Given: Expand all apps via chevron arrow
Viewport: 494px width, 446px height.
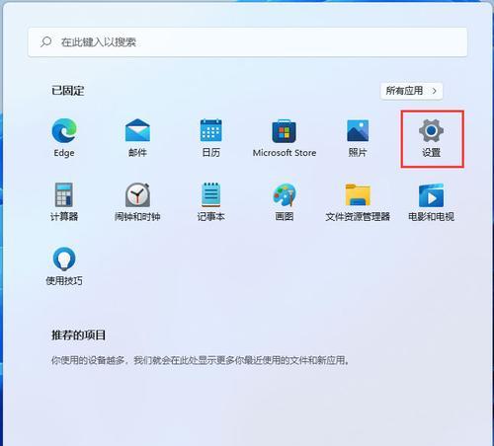Looking at the screenshot, I should [435, 91].
